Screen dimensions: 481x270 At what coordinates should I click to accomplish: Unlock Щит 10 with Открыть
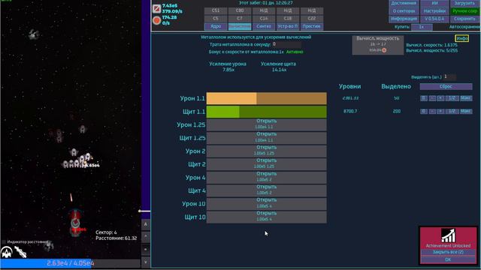266,217
